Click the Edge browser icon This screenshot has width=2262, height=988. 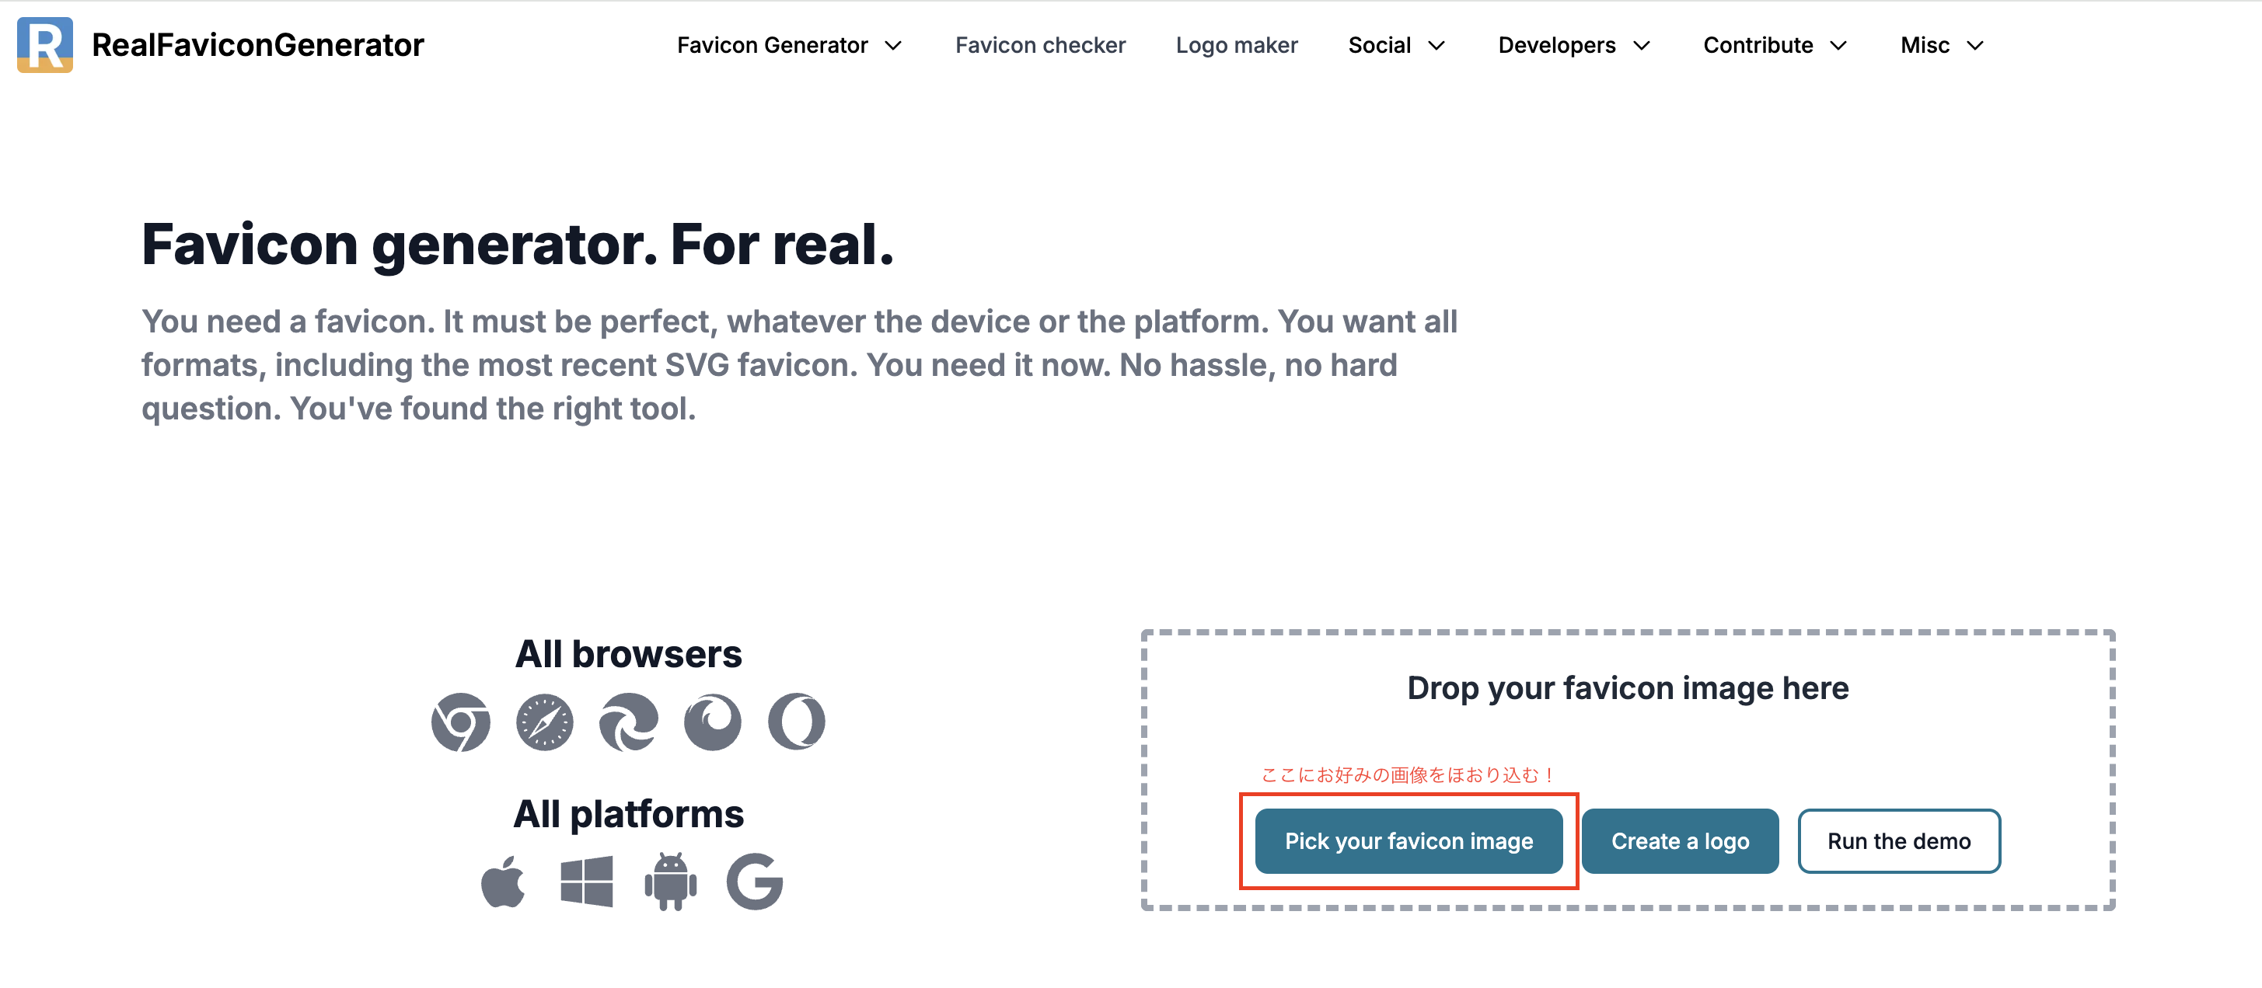tap(629, 722)
